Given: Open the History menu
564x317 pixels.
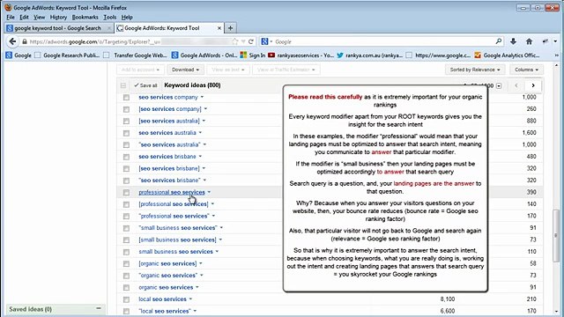Looking at the screenshot, I should click(x=58, y=17).
